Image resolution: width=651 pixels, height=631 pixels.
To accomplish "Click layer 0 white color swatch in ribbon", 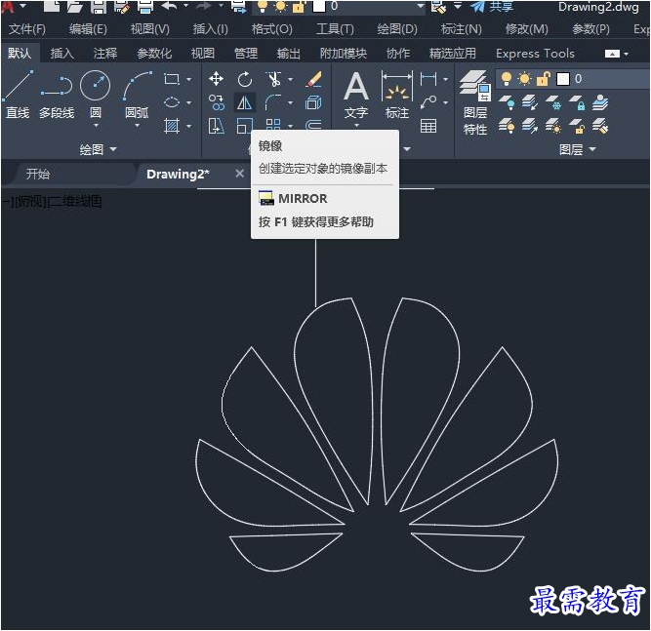I will click(563, 79).
